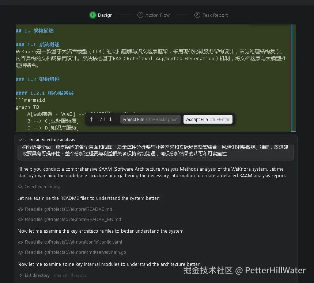Screen dimensions: 314x283
Task: Accept the file changes
Action: [x=208, y=119]
